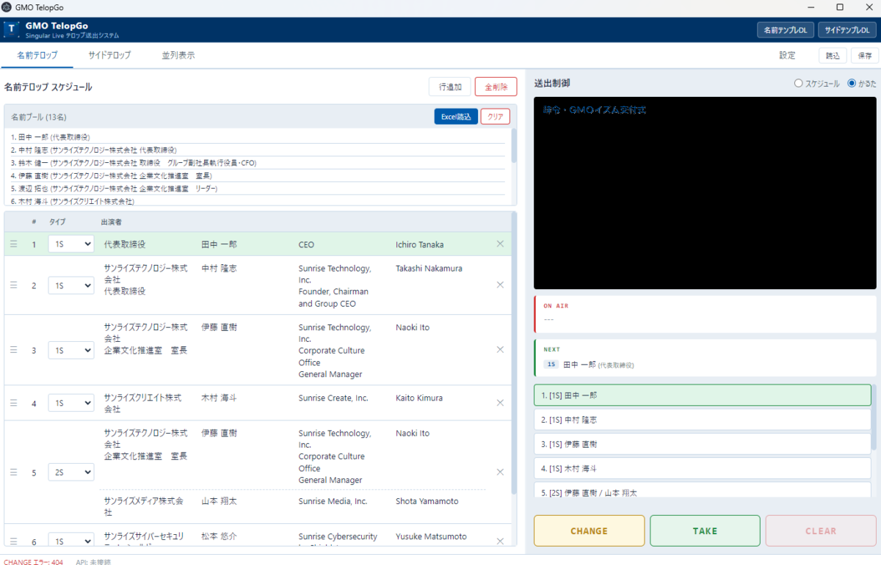
Task: Click the drag handle of row 3
Action: 13,350
